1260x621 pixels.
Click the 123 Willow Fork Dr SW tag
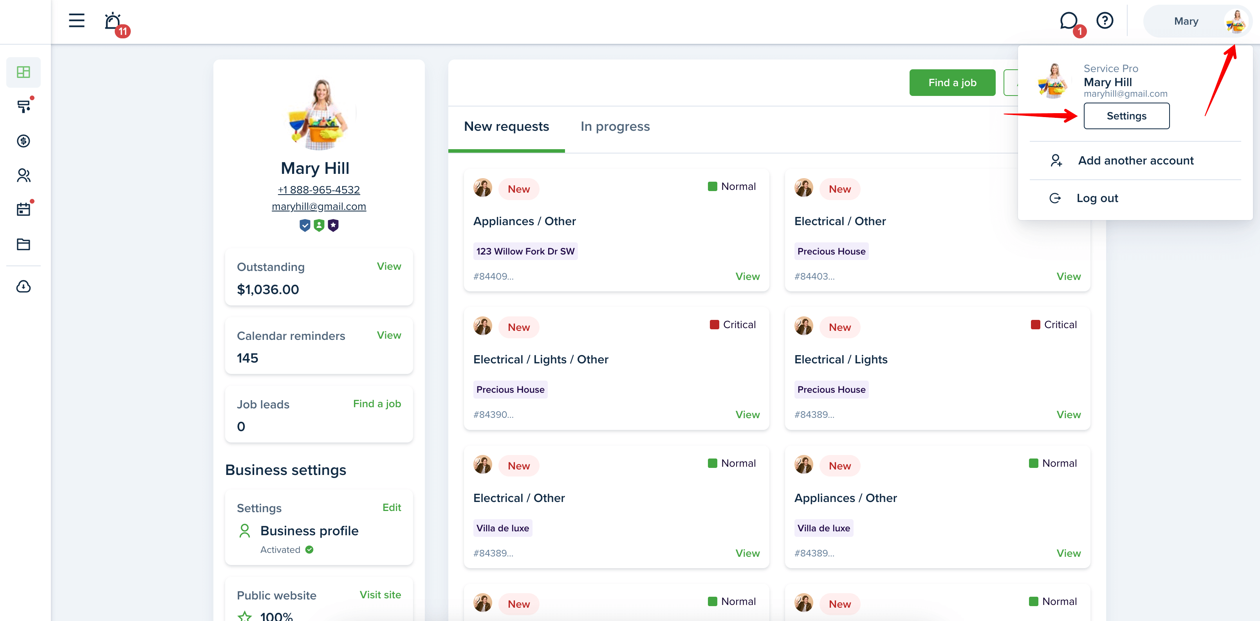(x=525, y=251)
